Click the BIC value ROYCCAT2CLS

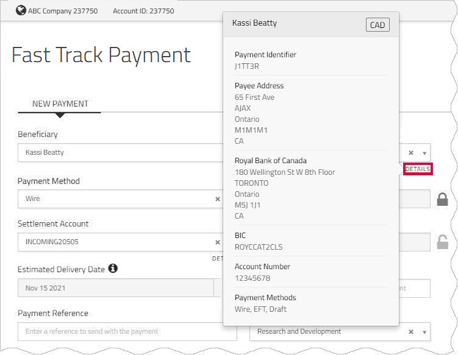(259, 247)
